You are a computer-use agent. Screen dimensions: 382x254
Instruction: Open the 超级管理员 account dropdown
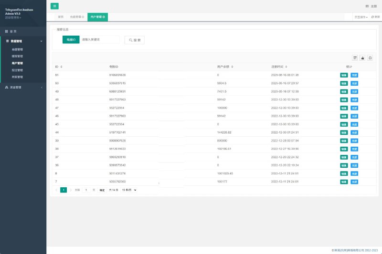13,18
